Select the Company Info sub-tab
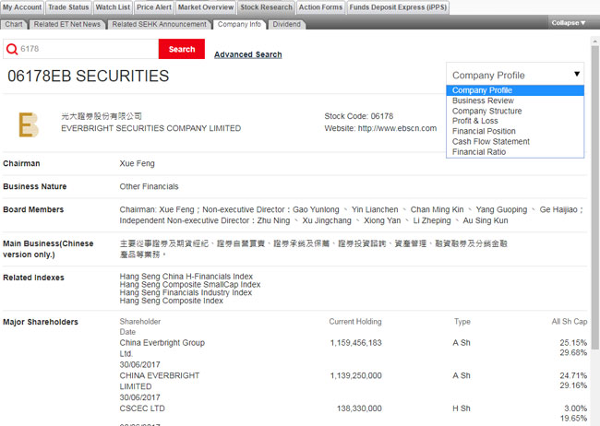Image resolution: width=600 pixels, height=426 pixels. pos(239,24)
